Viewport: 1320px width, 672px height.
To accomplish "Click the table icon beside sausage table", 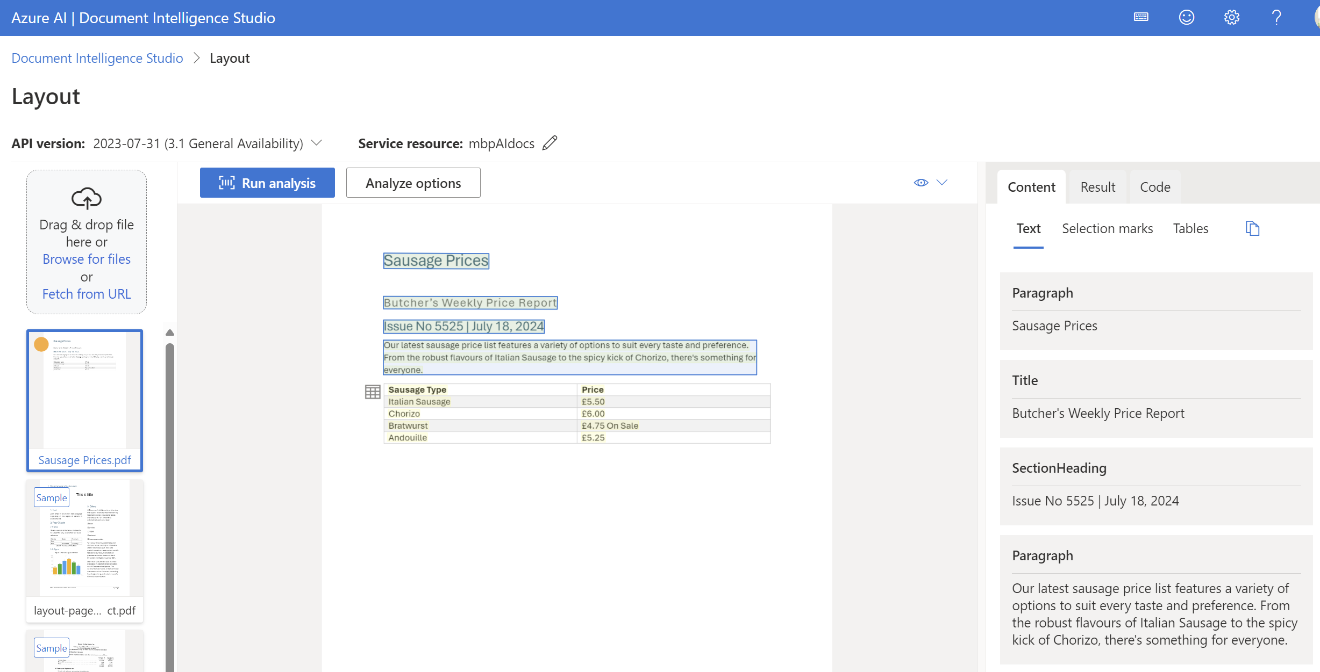I will pos(372,392).
